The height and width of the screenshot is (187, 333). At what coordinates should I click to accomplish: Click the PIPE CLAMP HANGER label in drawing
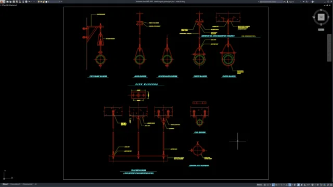click(98, 76)
